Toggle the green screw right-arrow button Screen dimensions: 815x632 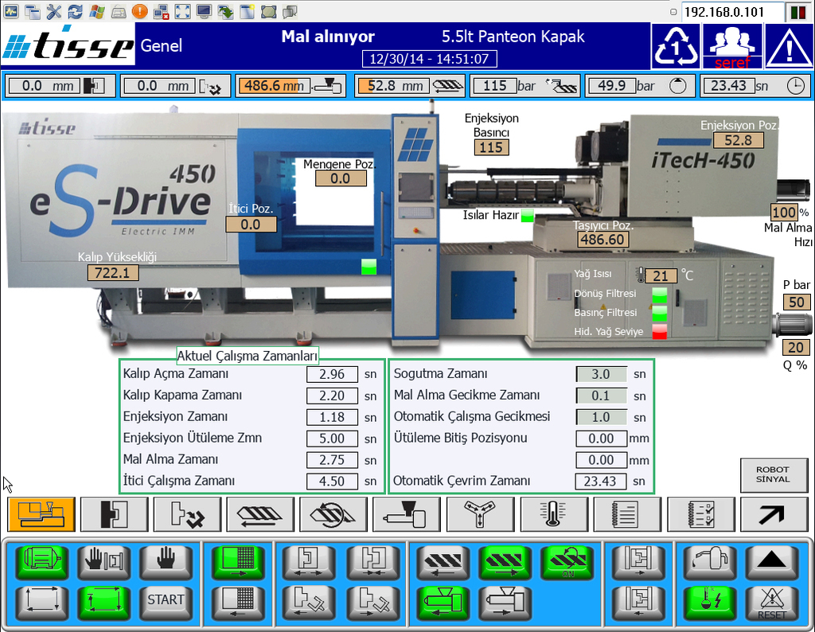[x=505, y=561]
